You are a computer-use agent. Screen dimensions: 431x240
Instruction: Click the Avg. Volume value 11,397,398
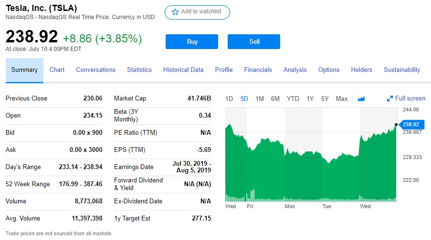(87, 218)
